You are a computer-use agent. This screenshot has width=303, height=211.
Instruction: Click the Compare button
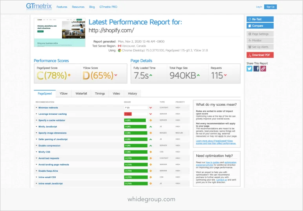point(260,26)
